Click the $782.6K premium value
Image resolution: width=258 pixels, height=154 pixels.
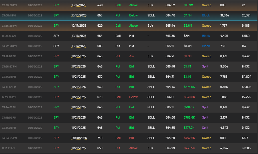pos(189,117)
